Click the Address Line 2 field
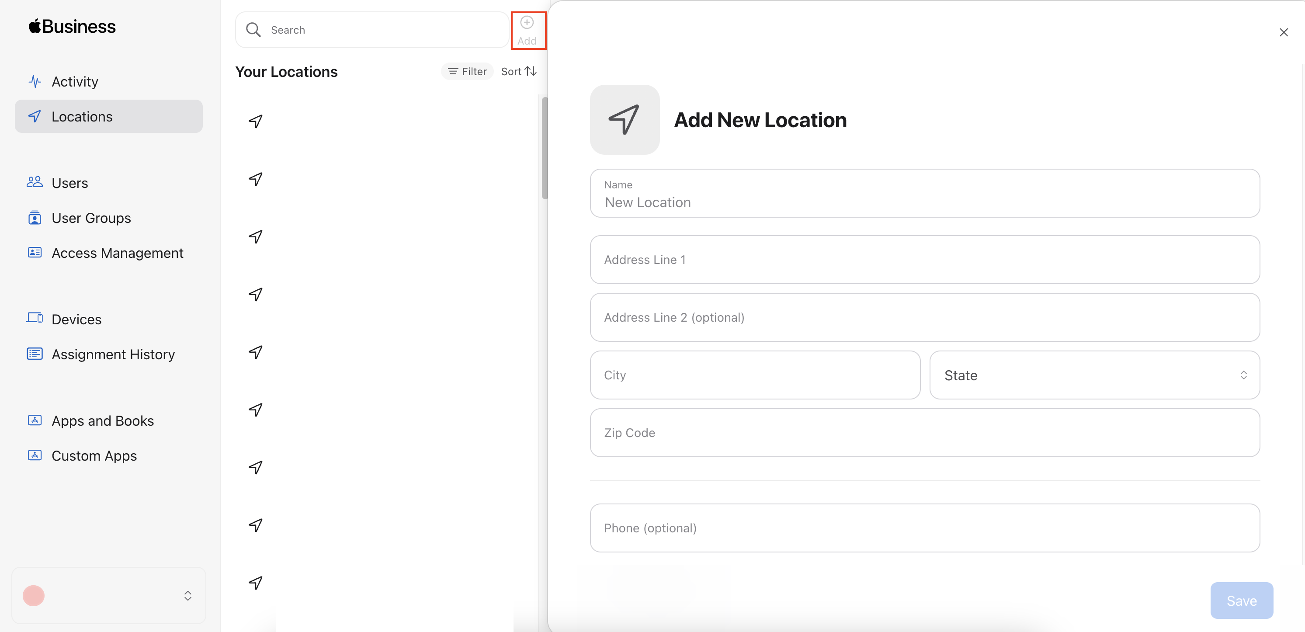This screenshot has height=632, width=1305. coord(924,317)
